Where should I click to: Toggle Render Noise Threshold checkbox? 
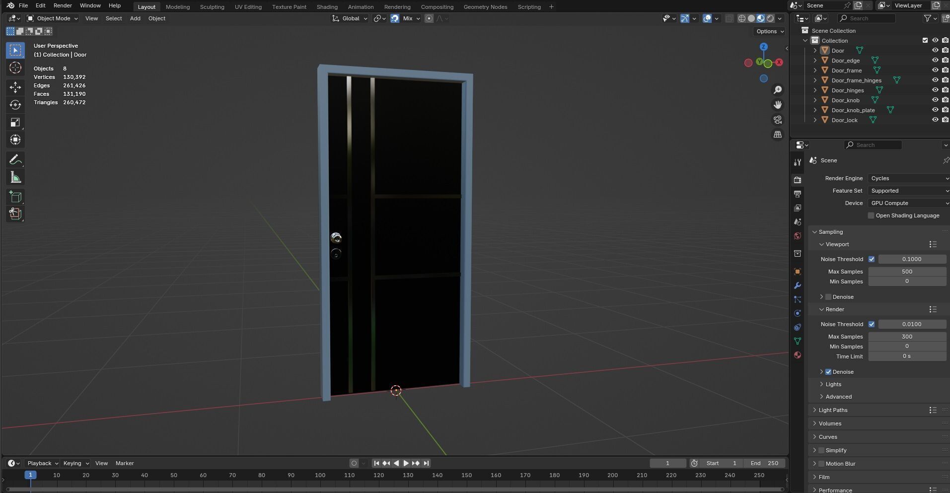coord(871,324)
